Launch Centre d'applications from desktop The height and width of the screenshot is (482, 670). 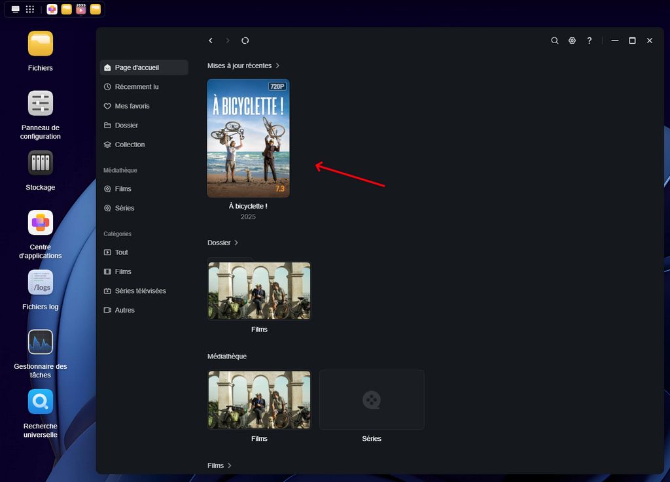(x=41, y=223)
